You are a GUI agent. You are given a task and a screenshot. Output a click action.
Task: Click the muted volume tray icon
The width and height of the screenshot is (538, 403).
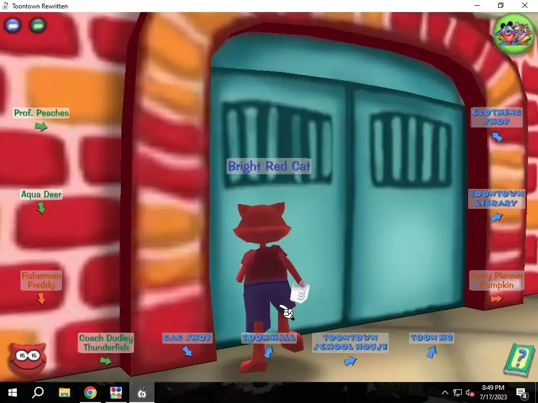tap(470, 393)
